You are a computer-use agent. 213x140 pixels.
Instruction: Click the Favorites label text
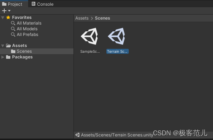(x=22, y=17)
